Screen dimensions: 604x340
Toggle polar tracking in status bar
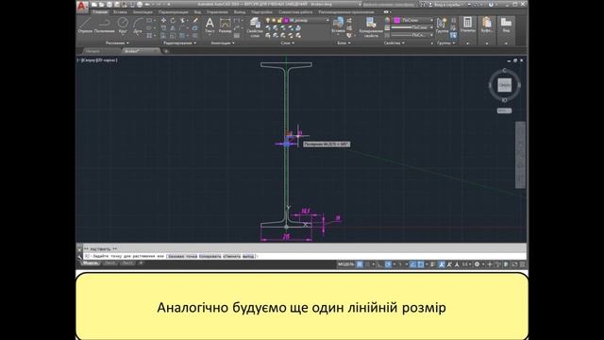click(x=388, y=264)
